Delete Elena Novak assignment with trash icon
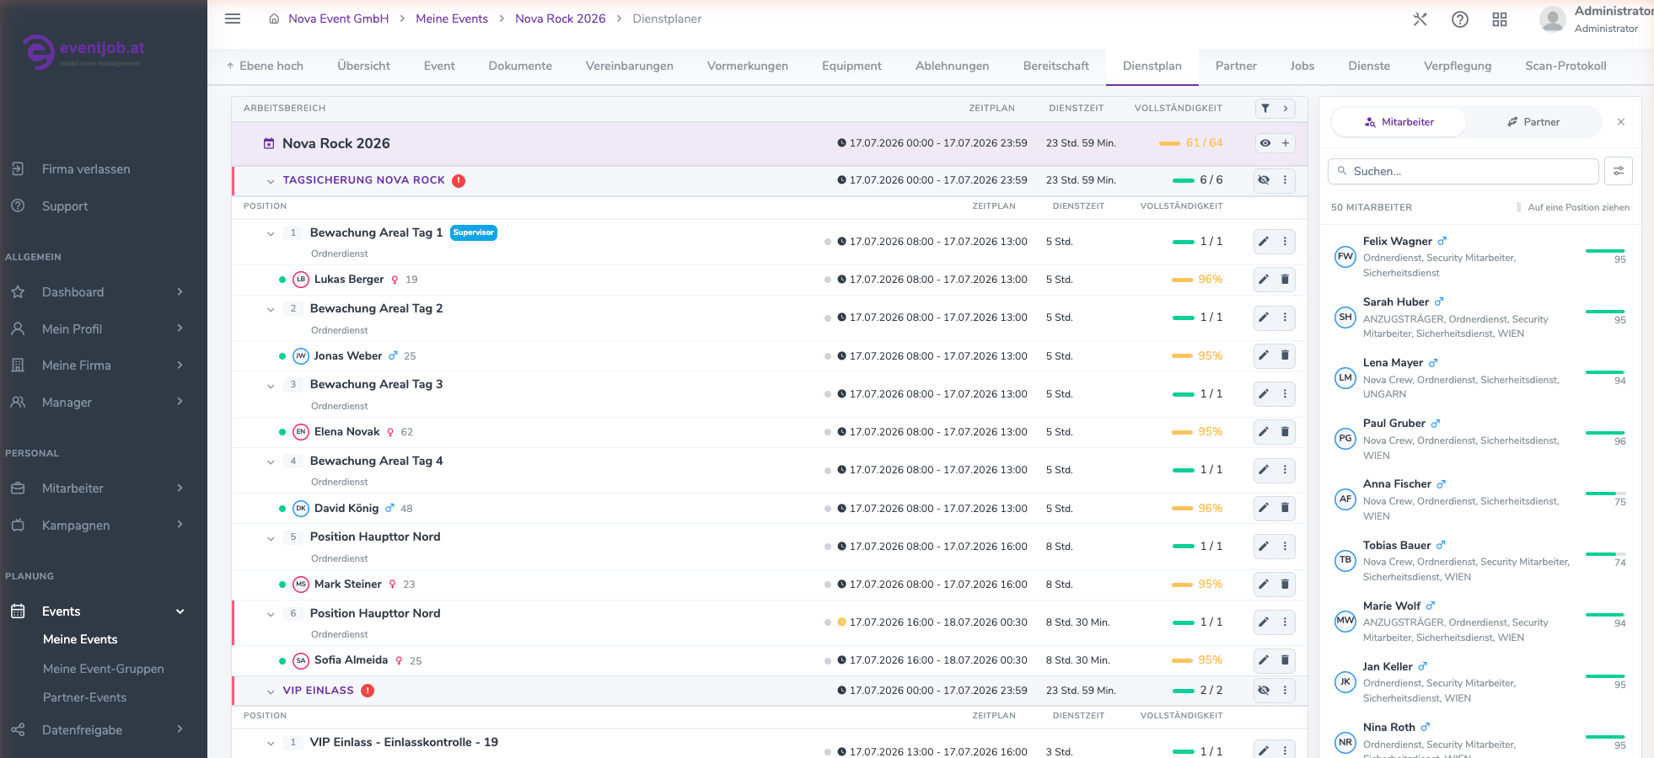 pyautogui.click(x=1286, y=432)
